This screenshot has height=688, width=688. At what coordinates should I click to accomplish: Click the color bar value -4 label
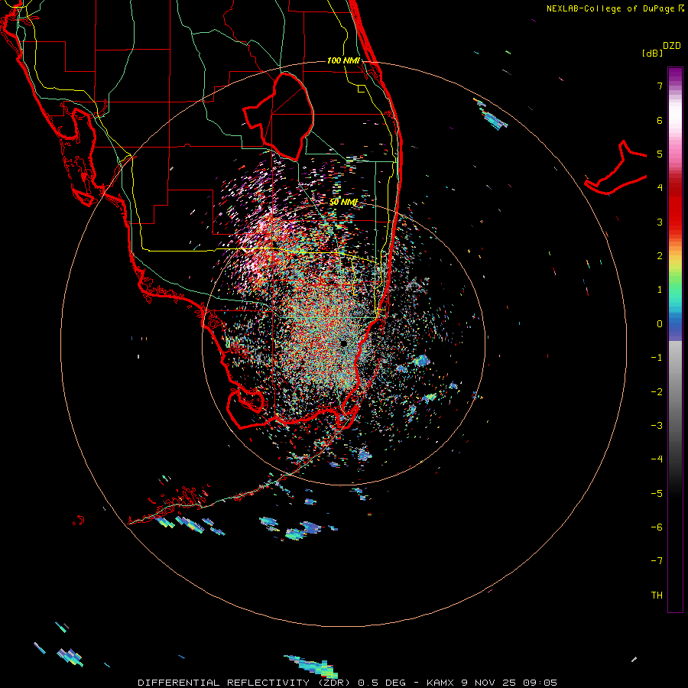pyautogui.click(x=657, y=459)
